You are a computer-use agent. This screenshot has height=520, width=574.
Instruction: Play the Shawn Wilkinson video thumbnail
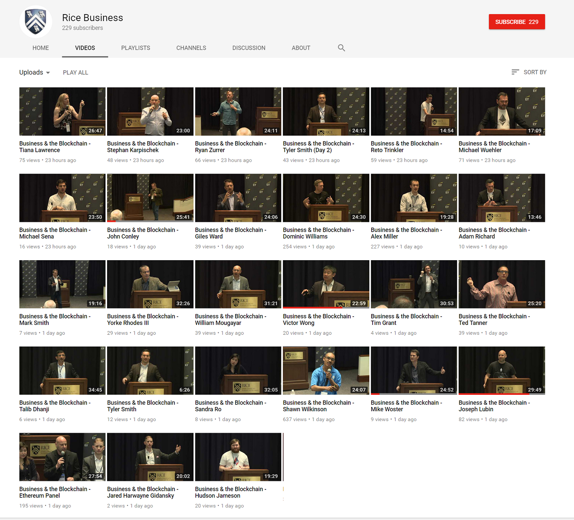326,370
